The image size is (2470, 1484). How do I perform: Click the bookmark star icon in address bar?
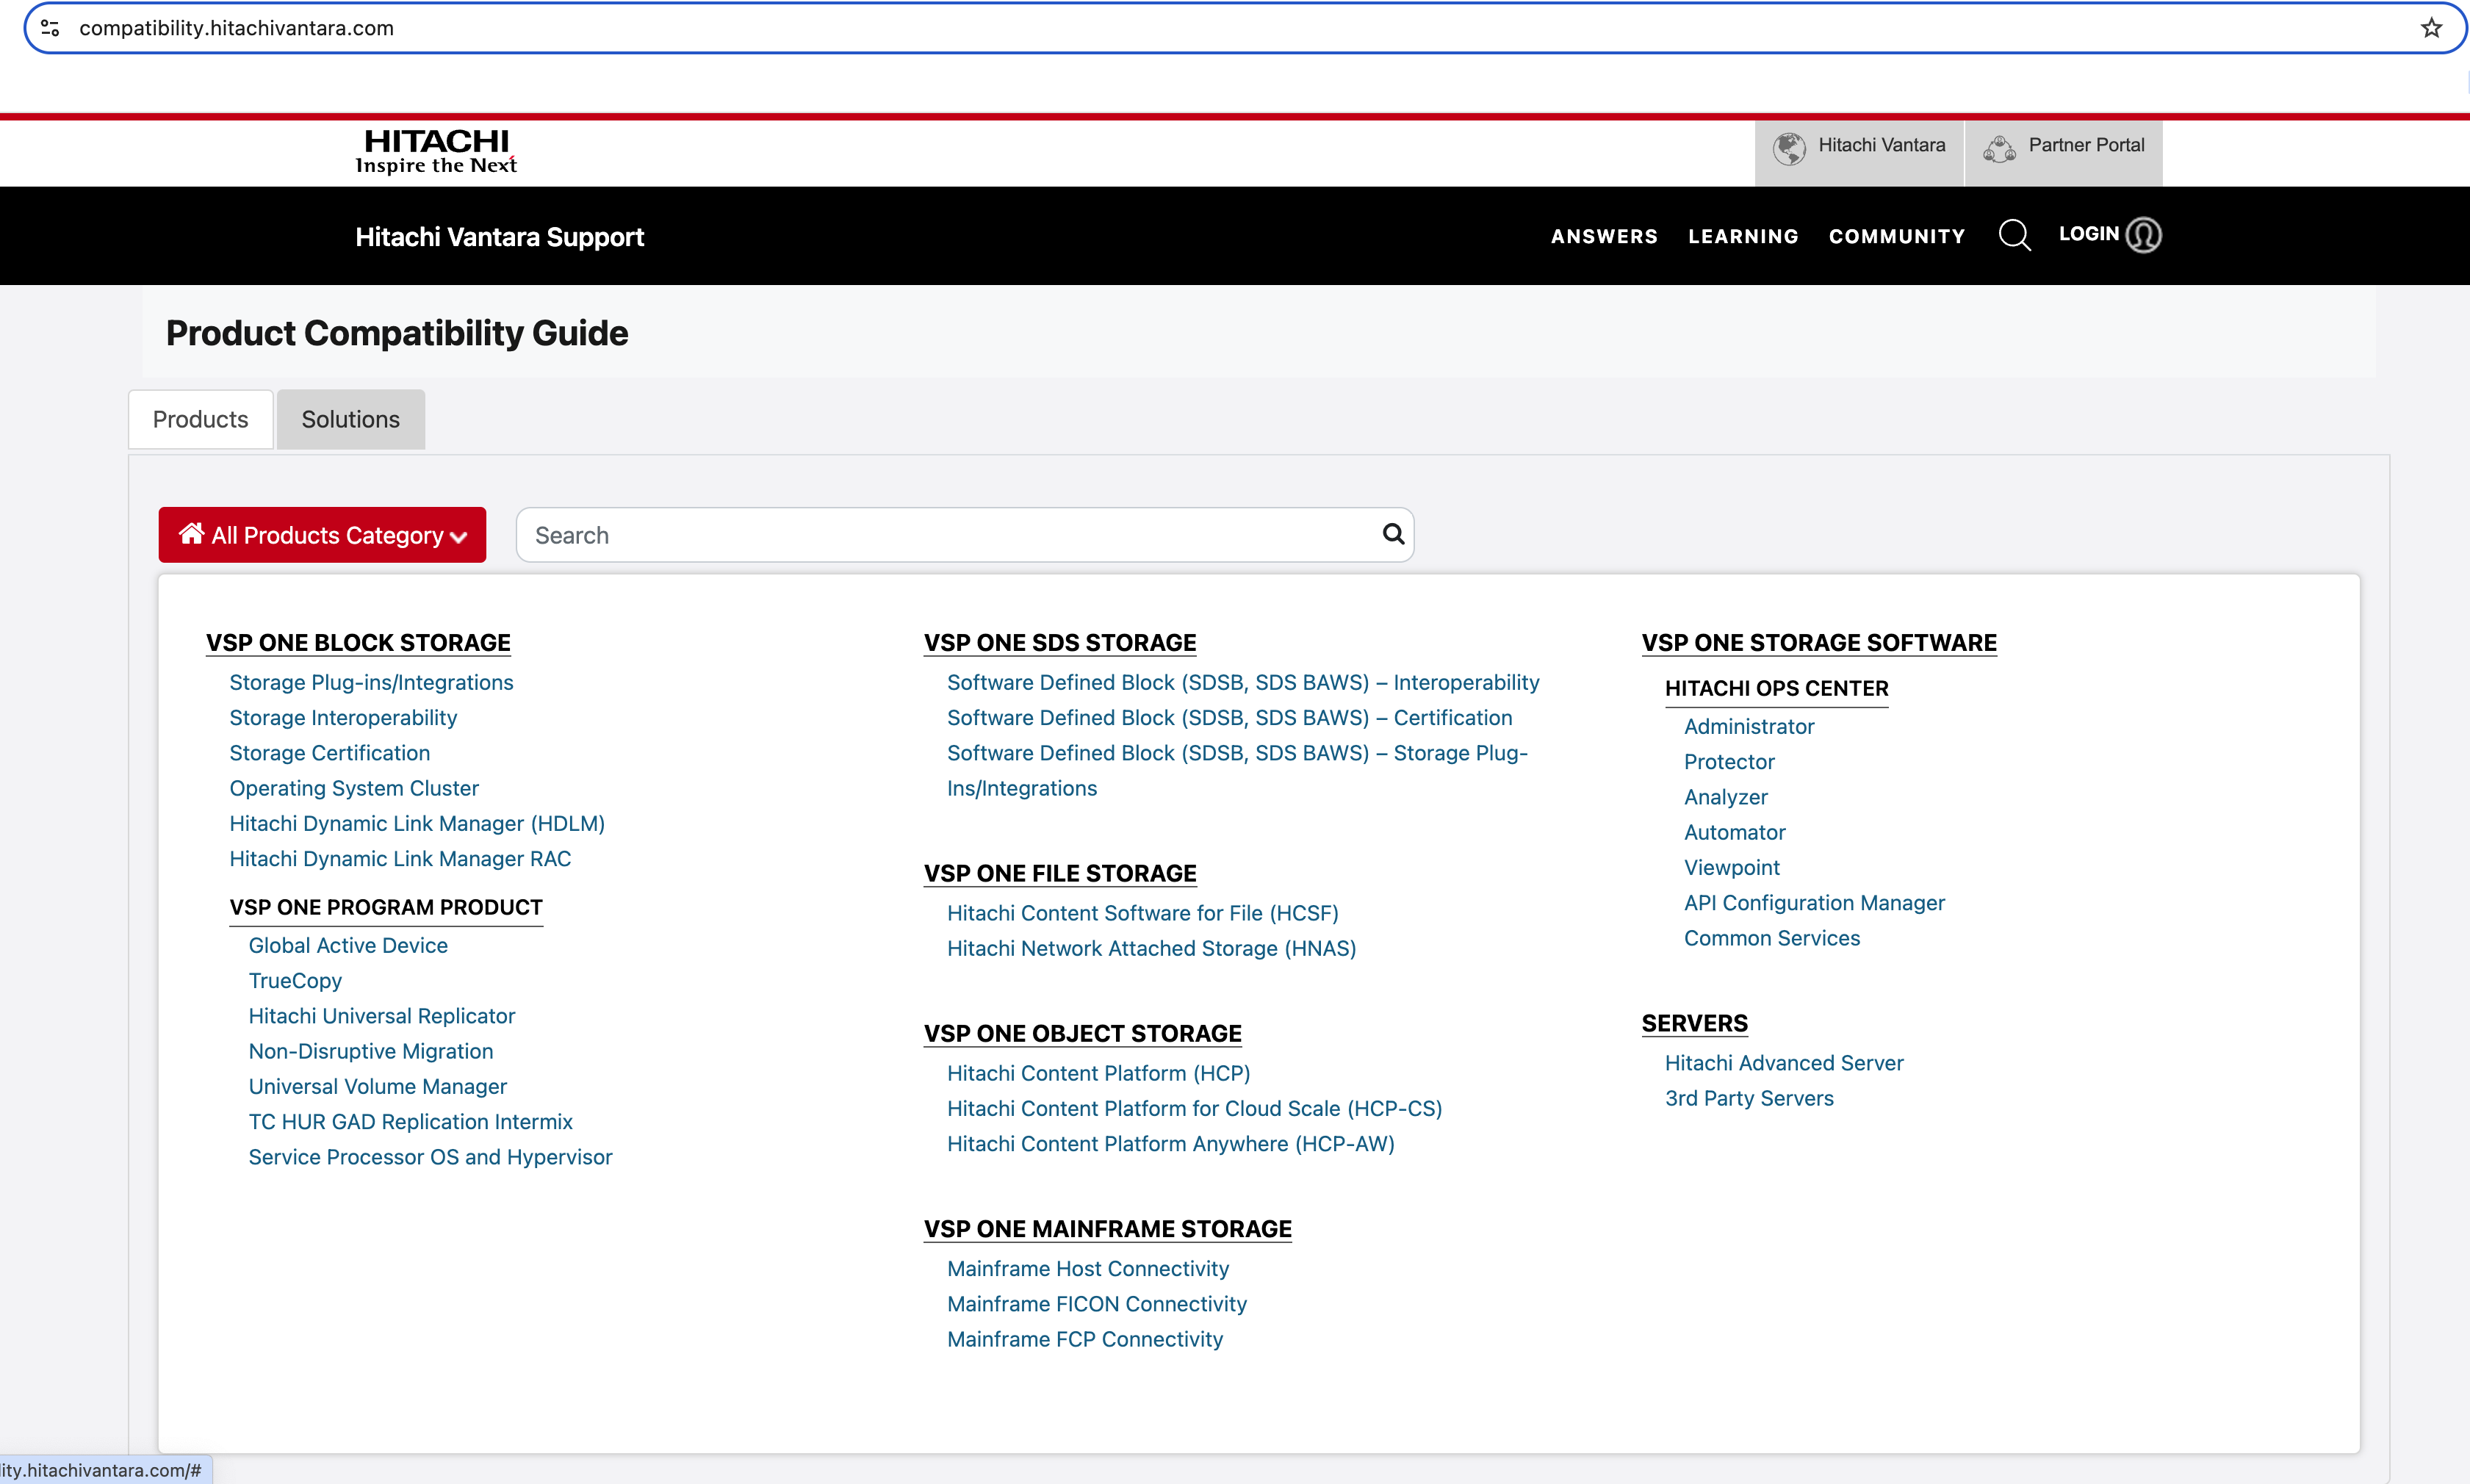(2431, 28)
